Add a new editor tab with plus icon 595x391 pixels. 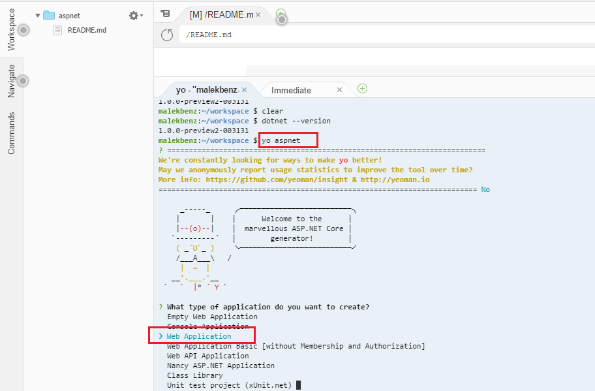tap(281, 14)
